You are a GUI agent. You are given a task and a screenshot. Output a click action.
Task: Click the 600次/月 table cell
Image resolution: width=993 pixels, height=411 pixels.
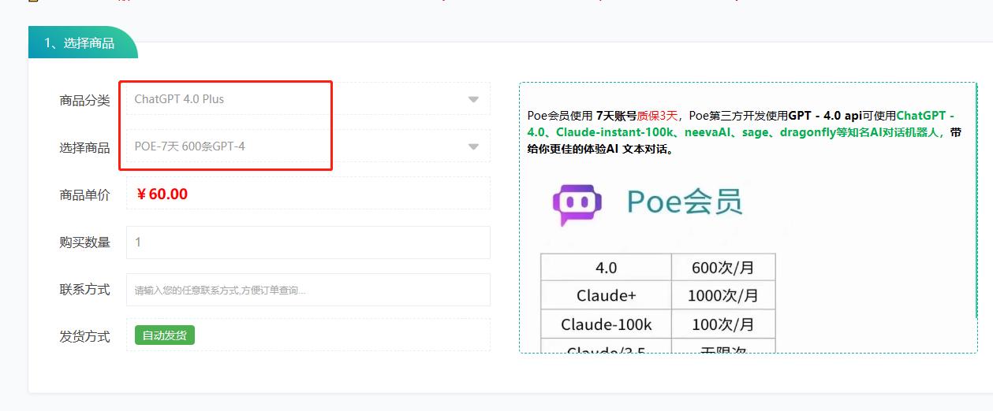pyautogui.click(x=723, y=268)
